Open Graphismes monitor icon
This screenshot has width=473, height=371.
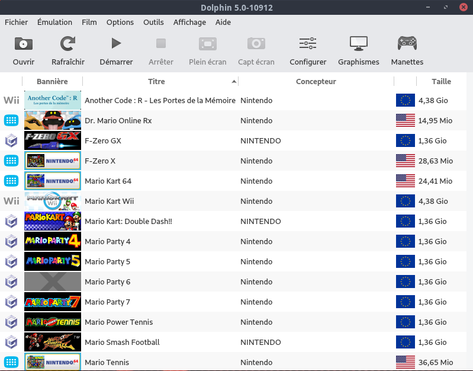coord(358,43)
